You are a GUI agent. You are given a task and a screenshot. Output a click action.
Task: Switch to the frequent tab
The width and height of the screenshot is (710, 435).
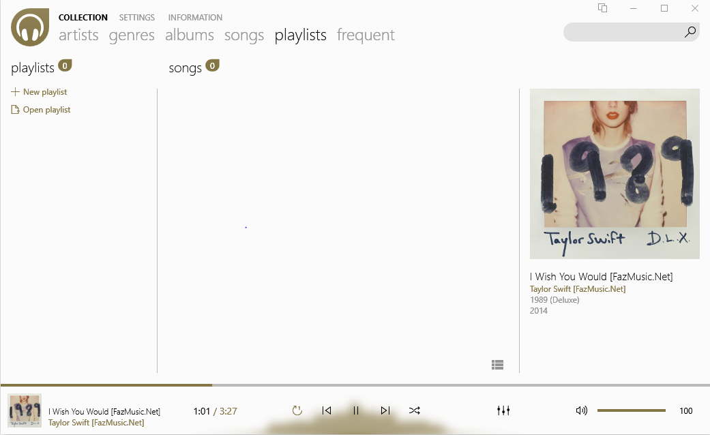366,35
